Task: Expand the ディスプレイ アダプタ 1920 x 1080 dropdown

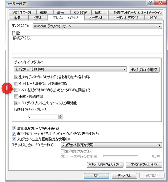Action: coord(70,69)
